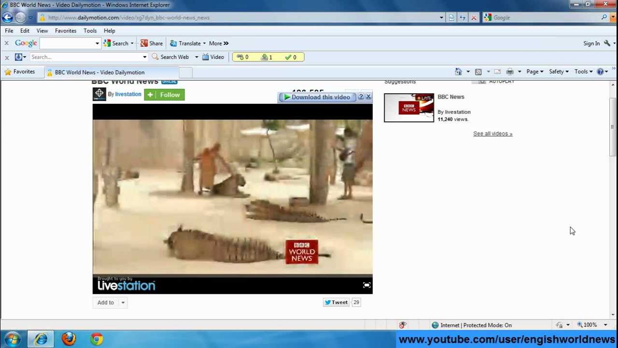618x348 pixels.
Task: Stop loading with the red X icon
Action: [474, 17]
